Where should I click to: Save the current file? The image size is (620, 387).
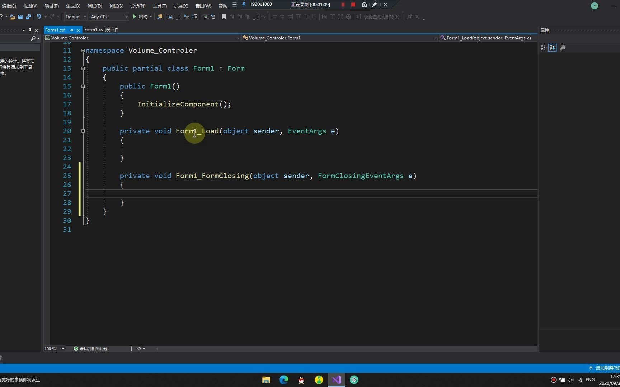pos(20,17)
